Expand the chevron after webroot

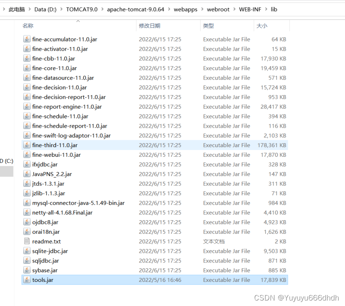click(234, 9)
